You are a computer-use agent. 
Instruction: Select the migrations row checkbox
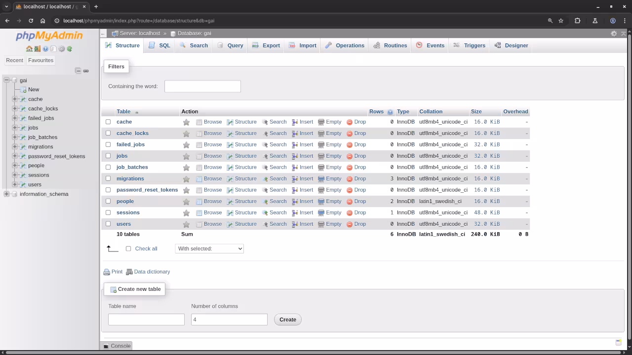(108, 178)
